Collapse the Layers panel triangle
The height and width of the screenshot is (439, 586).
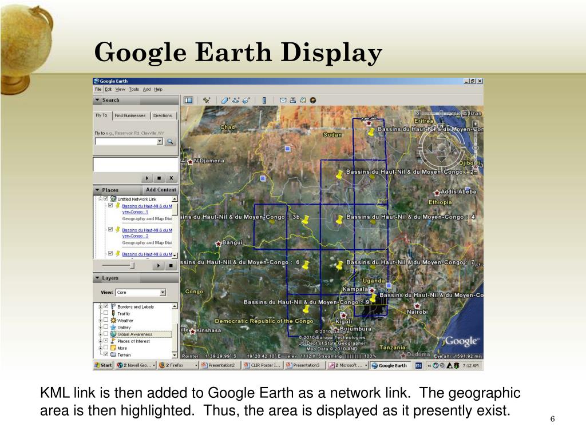click(97, 278)
